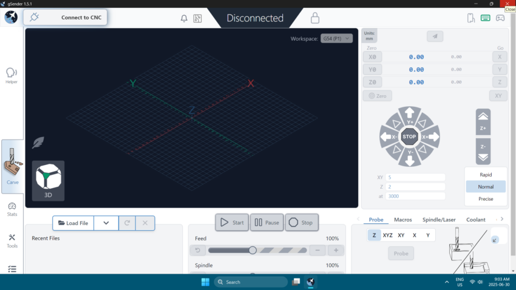Switch to the Probe tab
Image resolution: width=516 pixels, height=290 pixels.
coord(376,220)
